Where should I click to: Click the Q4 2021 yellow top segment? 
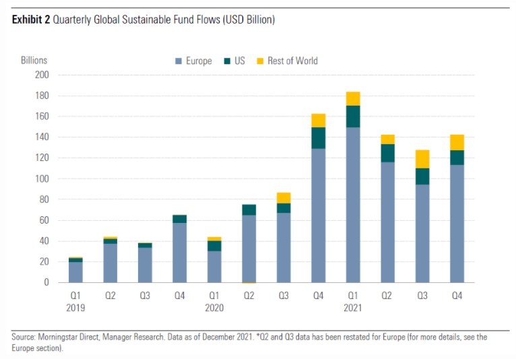tap(457, 143)
